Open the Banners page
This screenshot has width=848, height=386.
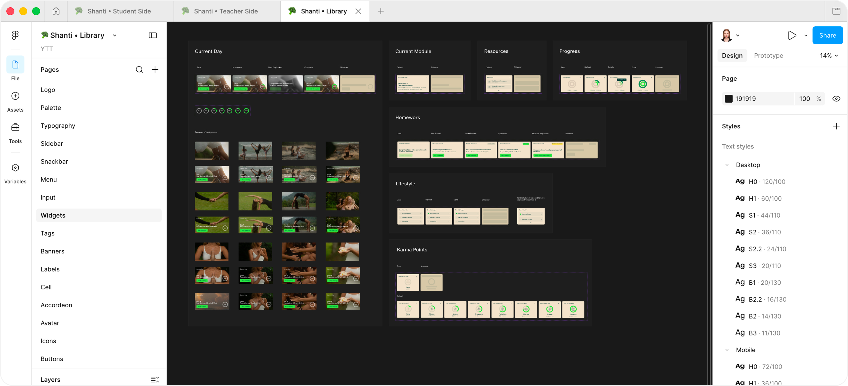pos(99,251)
